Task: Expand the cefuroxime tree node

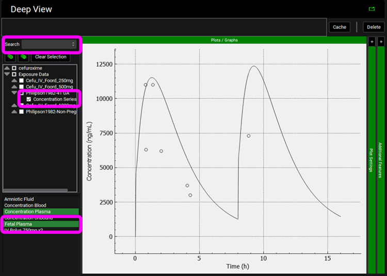Action: [7, 68]
